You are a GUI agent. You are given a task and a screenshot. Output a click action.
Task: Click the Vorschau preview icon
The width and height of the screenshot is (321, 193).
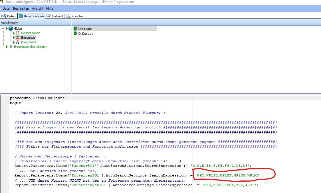68,16
